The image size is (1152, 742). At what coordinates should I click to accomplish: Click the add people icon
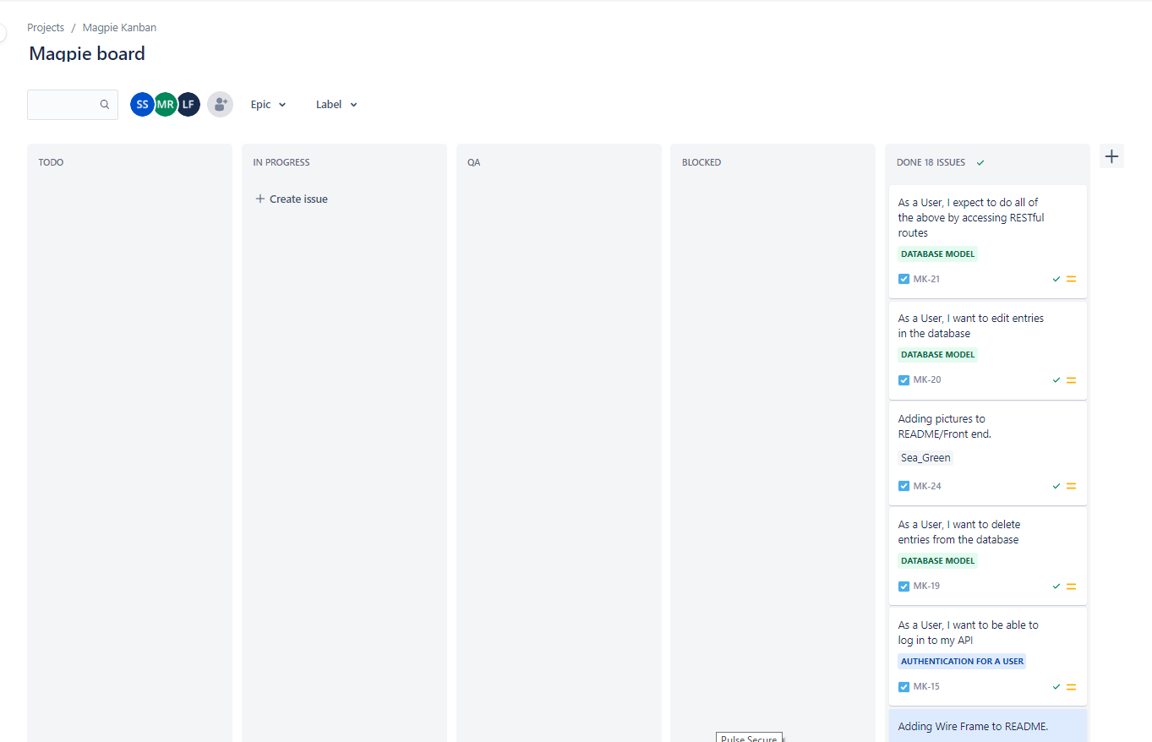pyautogui.click(x=220, y=104)
